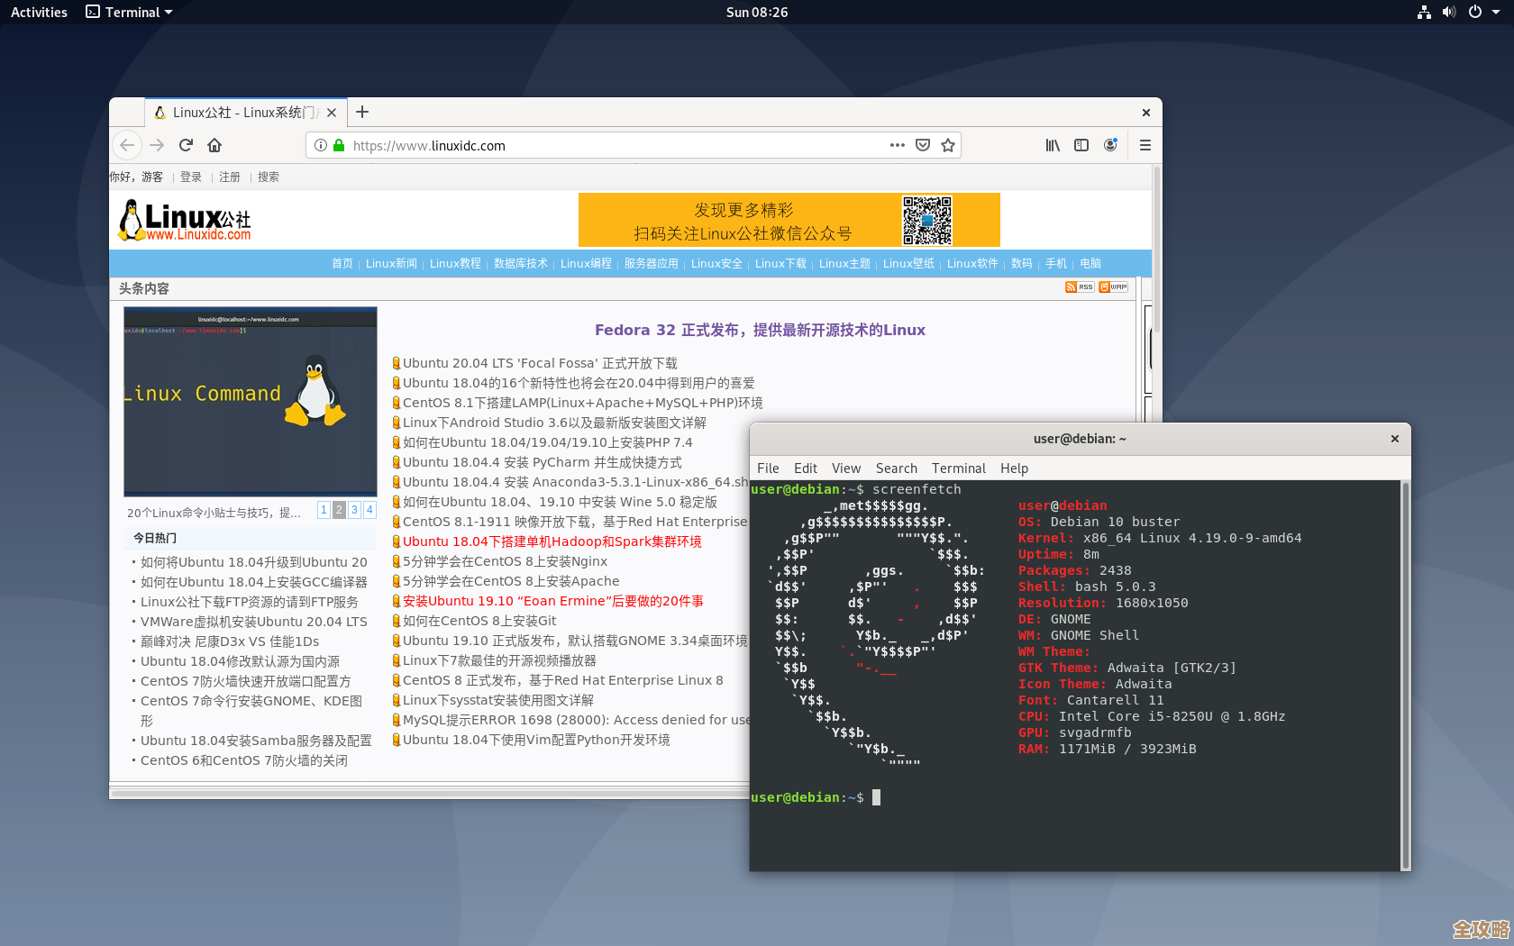Viewport: 1514px width, 946px height.
Task: Click the Linux Command thumbnail image
Action: point(251,401)
